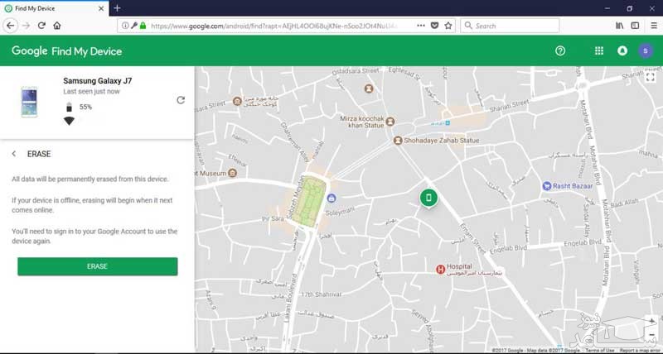Go back from the ERASE panel

14,154
